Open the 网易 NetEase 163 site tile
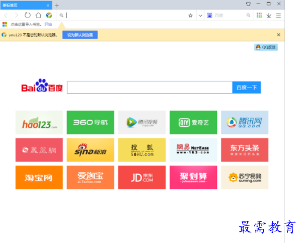This screenshot has width=300, height=243. point(193,150)
